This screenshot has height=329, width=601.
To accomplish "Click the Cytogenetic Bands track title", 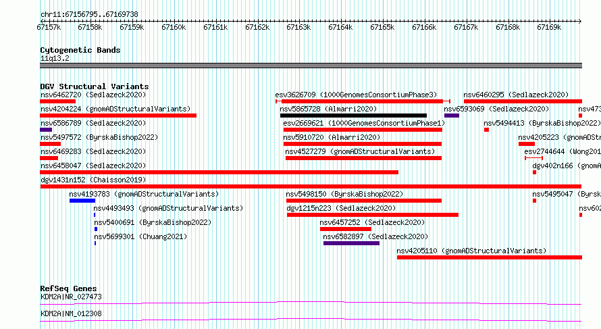I will click(80, 50).
